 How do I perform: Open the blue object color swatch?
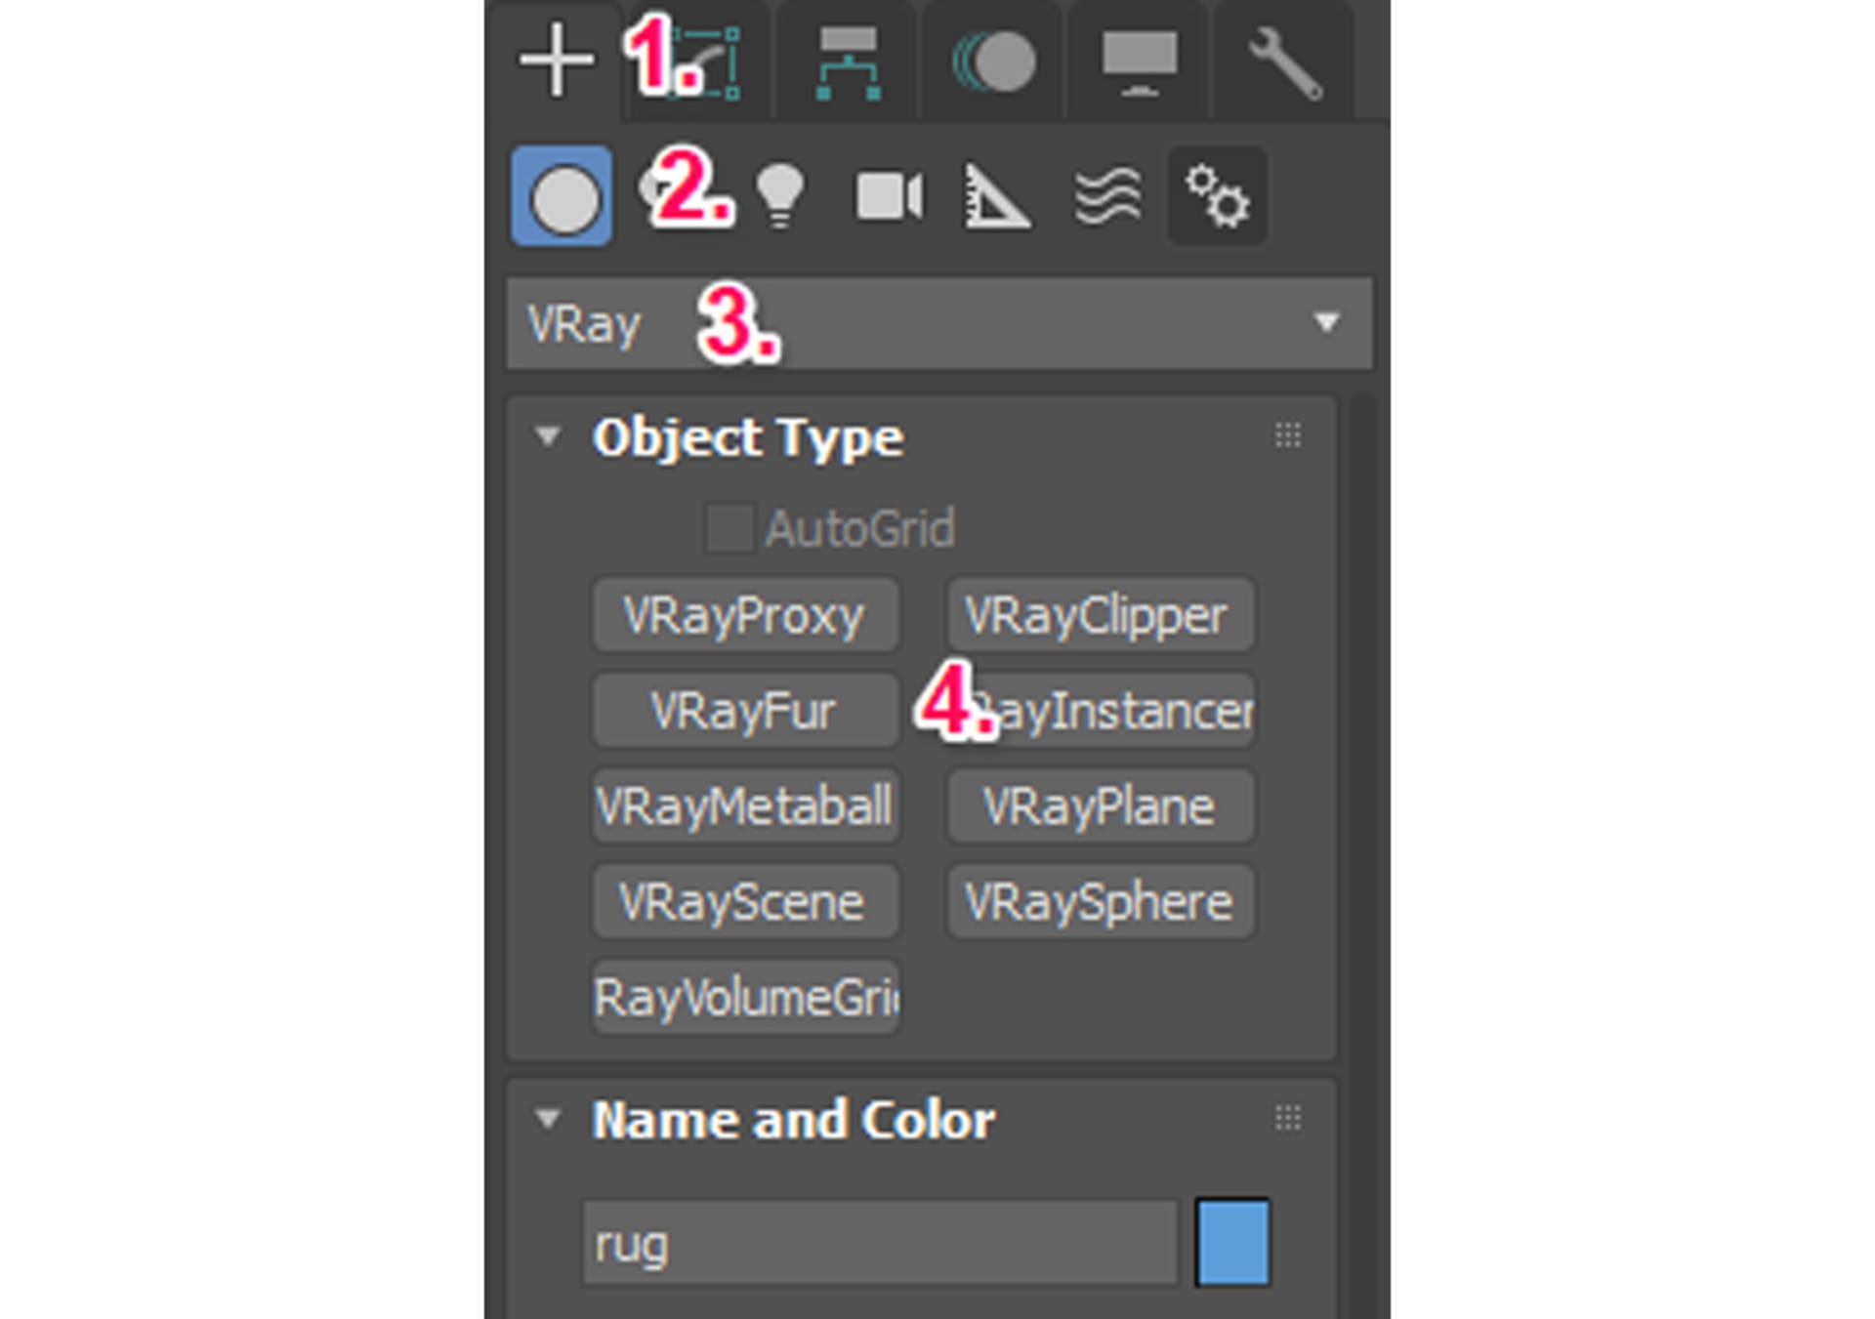coord(1232,1243)
